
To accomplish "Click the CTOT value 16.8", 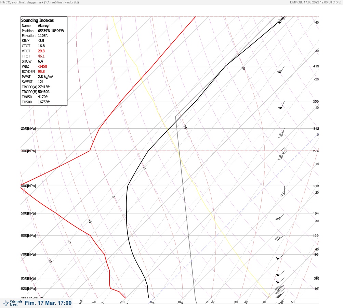I will 41,46.
